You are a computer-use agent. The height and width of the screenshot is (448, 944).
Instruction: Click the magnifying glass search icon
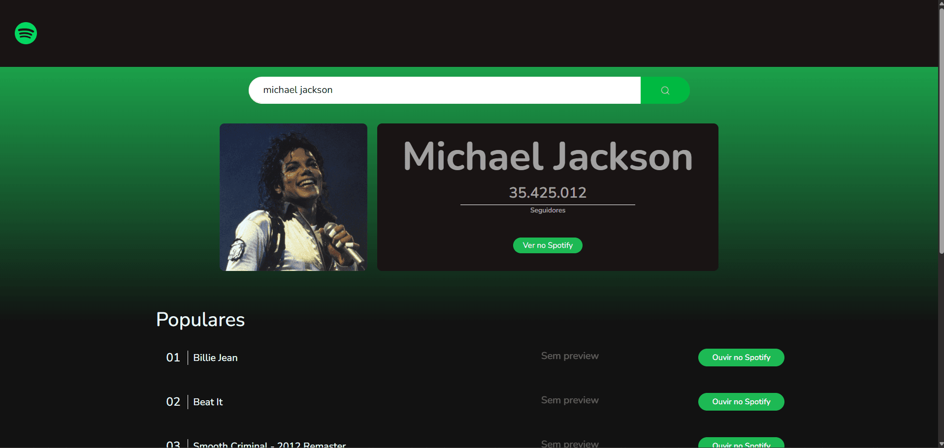pyautogui.click(x=665, y=90)
